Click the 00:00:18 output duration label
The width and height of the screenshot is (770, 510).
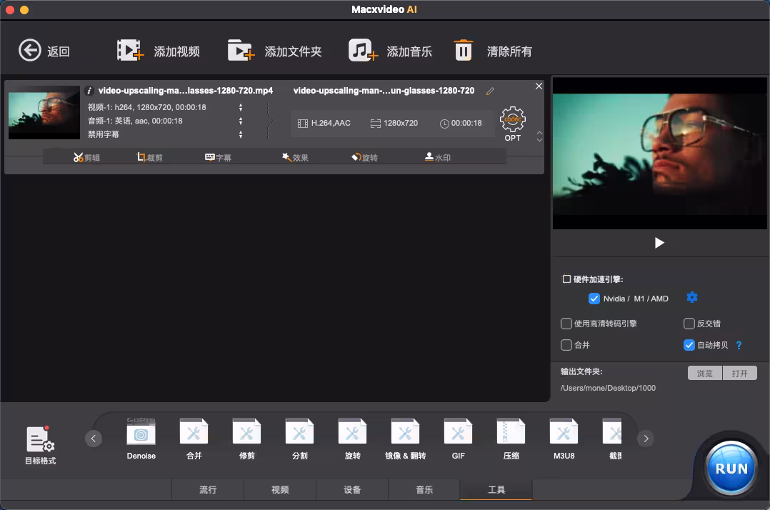pyautogui.click(x=461, y=123)
